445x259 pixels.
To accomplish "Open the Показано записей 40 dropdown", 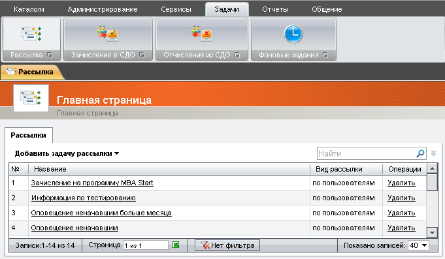I will 418,245.
